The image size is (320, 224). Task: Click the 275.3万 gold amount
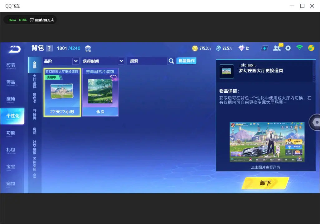click(205, 49)
